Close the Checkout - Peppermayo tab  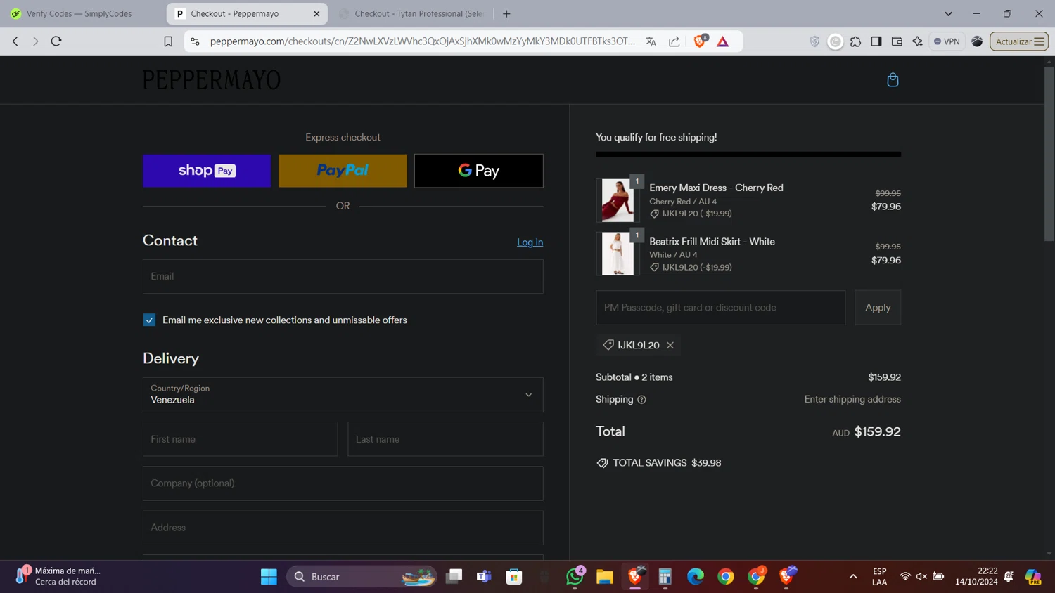[x=316, y=13]
